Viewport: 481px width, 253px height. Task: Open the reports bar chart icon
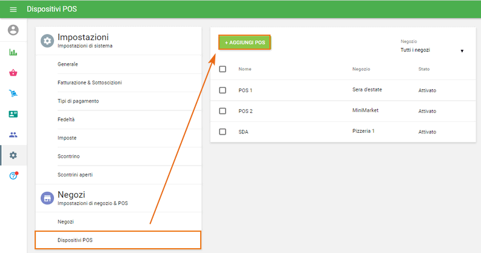click(x=13, y=52)
